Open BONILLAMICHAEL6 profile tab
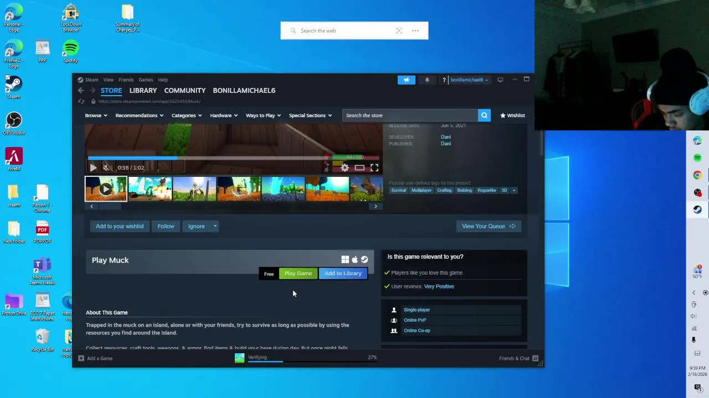 (244, 91)
